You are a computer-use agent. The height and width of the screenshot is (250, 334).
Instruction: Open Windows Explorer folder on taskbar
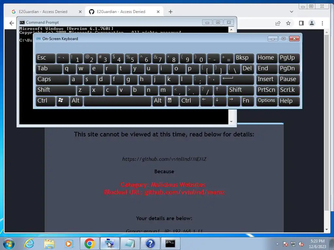pyautogui.click(x=49, y=243)
